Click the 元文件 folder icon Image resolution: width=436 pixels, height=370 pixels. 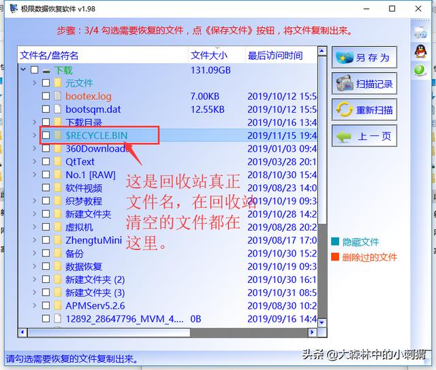pyautogui.click(x=57, y=83)
